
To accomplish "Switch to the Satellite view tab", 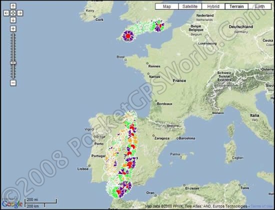I will (190, 6).
